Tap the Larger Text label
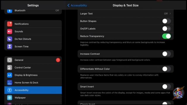The width and height of the screenshot is (187, 105). [86, 14]
